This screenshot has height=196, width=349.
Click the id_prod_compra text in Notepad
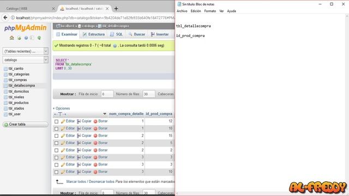click(x=190, y=36)
